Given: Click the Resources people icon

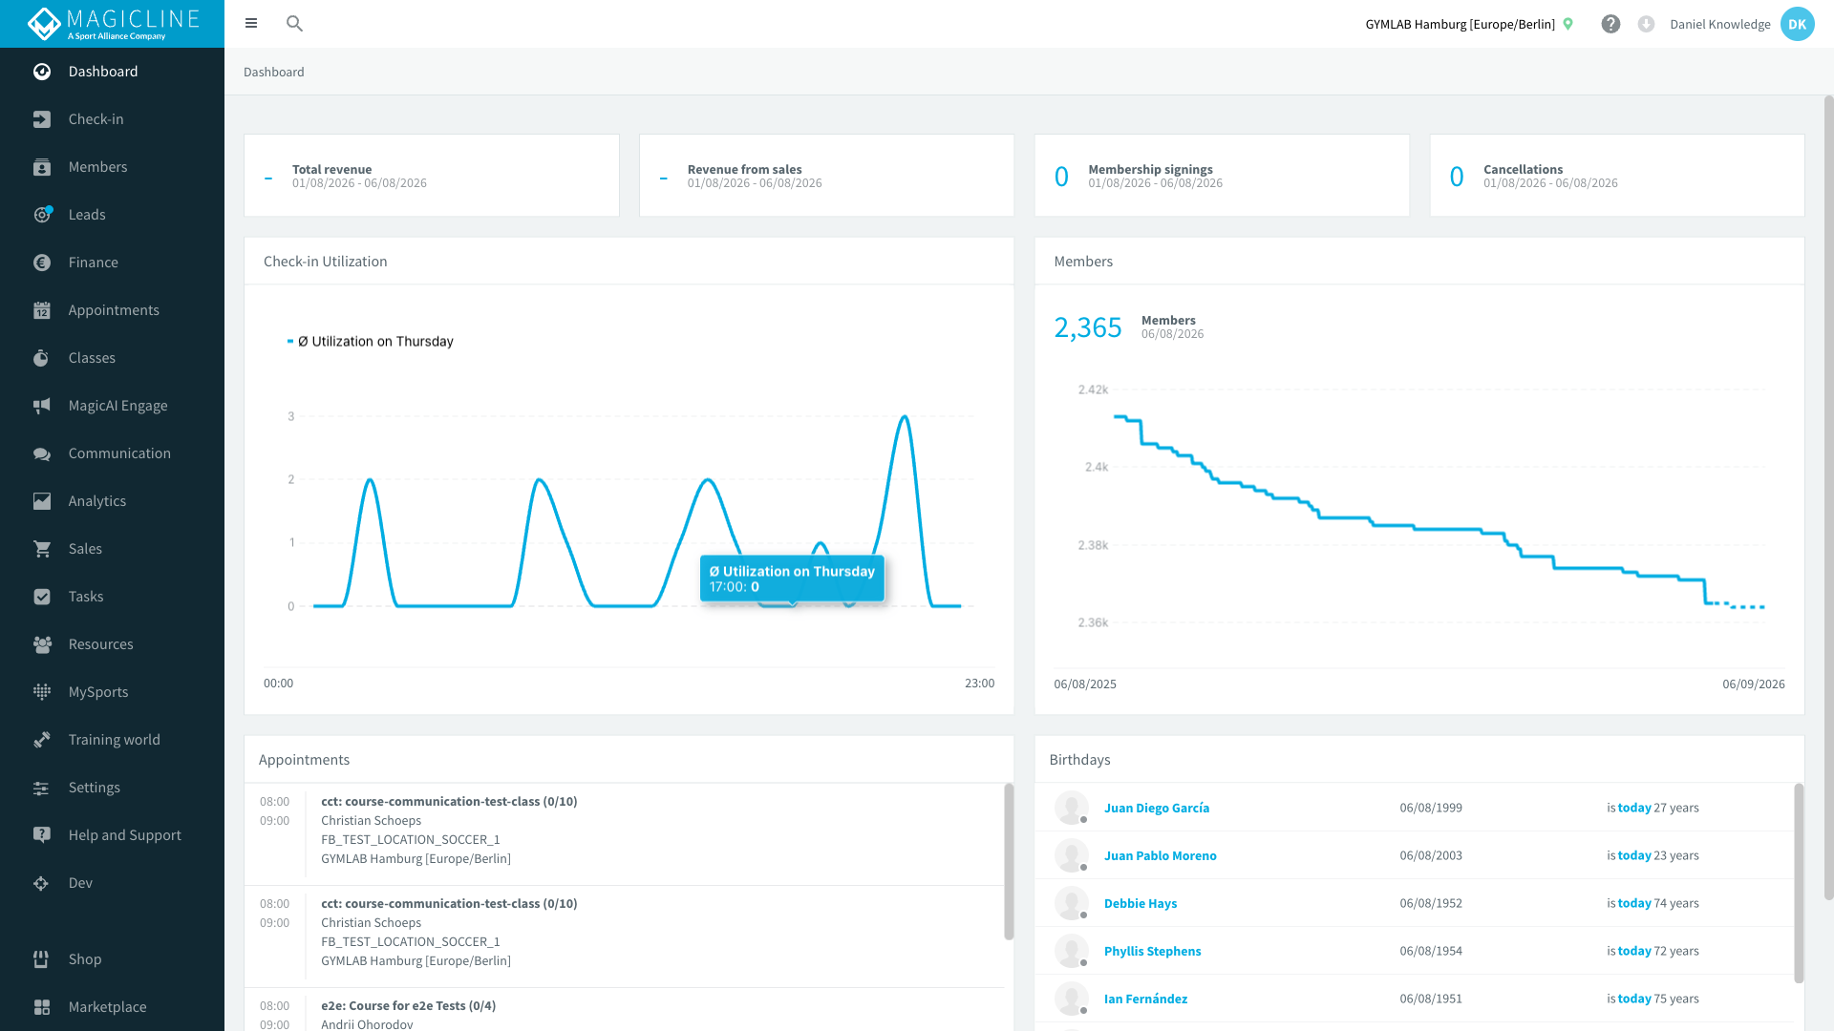Looking at the screenshot, I should pos(42,644).
